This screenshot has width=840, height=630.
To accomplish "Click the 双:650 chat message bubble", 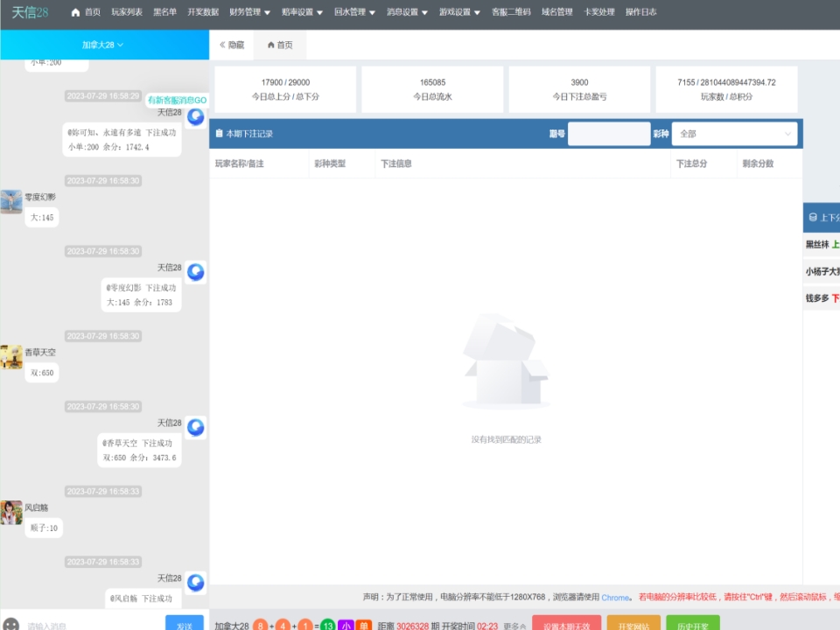I will (42, 373).
